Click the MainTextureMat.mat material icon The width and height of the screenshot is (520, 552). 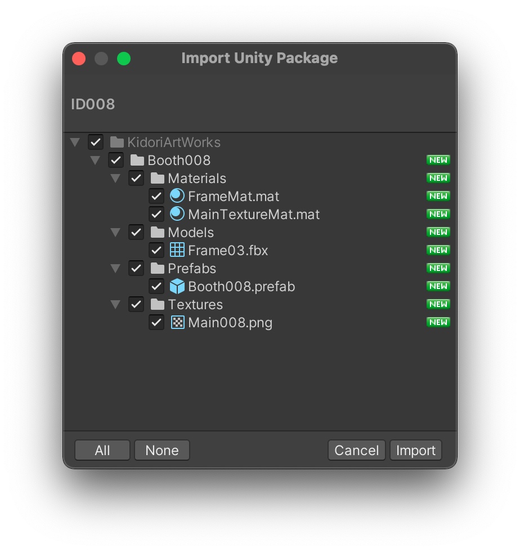point(177,214)
